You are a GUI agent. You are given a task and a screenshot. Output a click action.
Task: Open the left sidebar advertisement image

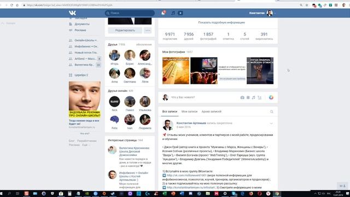[85, 100]
